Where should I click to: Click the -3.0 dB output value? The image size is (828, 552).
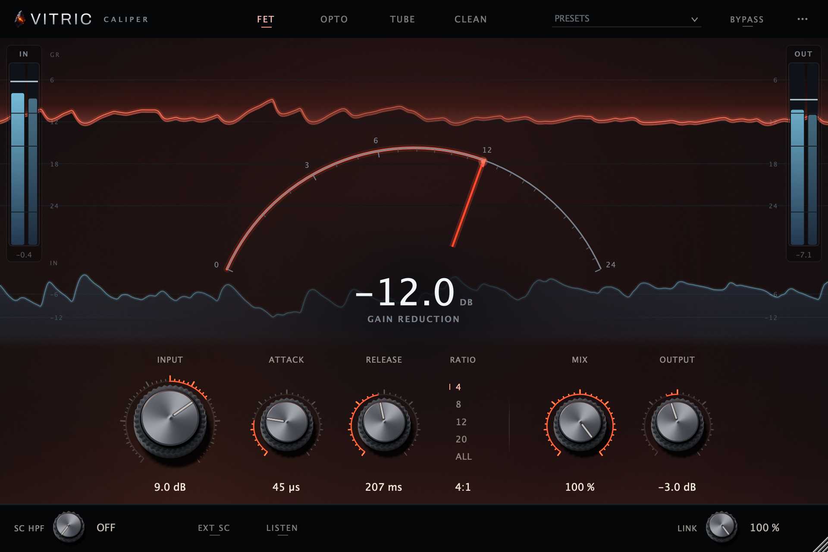point(677,487)
